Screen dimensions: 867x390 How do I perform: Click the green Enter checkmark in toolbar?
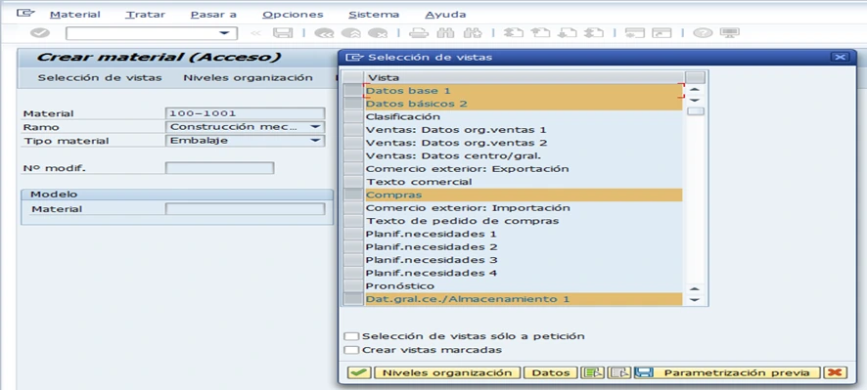point(39,33)
